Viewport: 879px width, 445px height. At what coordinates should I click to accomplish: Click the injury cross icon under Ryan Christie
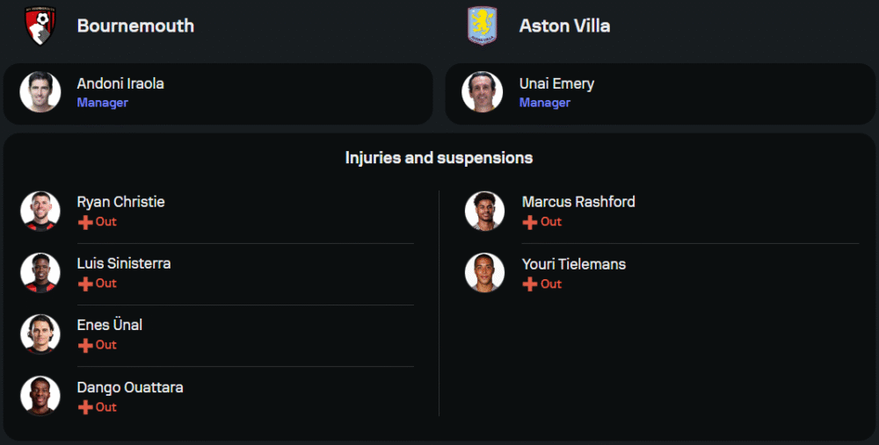coord(85,222)
